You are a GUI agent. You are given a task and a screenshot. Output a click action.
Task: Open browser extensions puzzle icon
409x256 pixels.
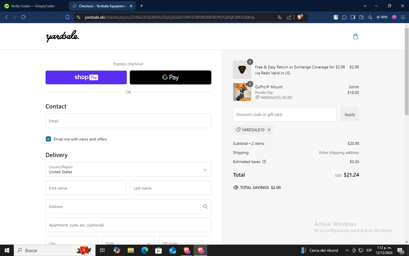click(344, 17)
